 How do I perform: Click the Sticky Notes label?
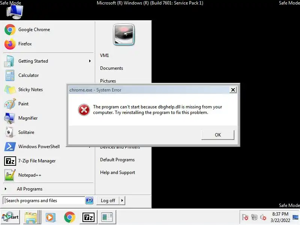coord(30,90)
